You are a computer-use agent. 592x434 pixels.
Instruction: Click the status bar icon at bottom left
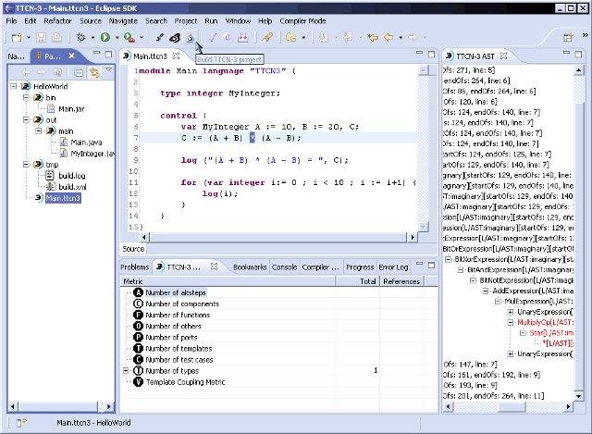point(21,423)
